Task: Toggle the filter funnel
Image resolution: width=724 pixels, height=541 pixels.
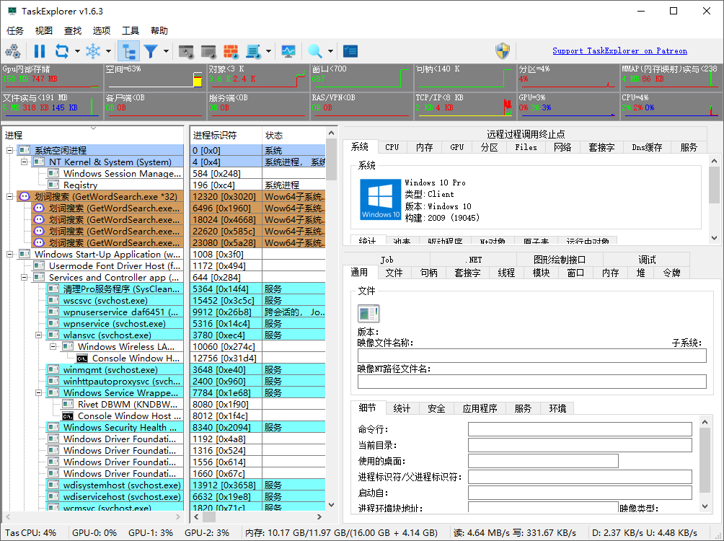Action: pyautogui.click(x=151, y=51)
